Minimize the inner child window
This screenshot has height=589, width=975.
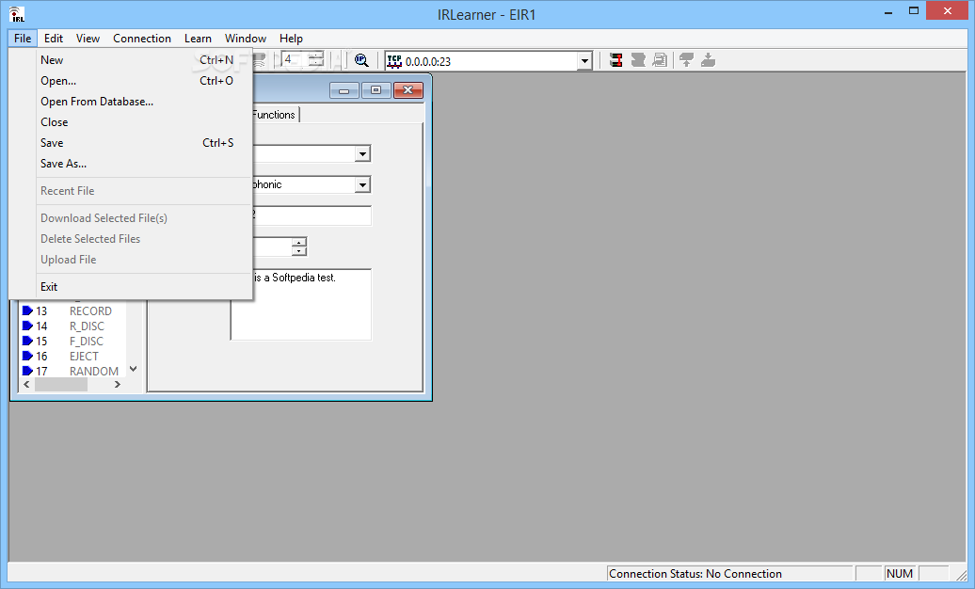[344, 90]
